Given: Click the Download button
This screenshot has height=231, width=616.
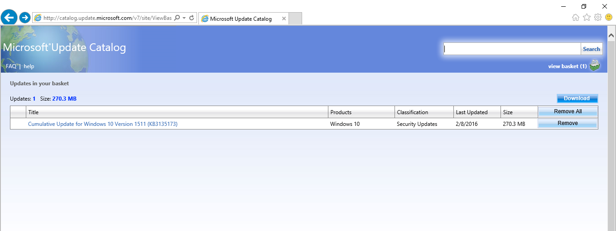Looking at the screenshot, I should [577, 98].
